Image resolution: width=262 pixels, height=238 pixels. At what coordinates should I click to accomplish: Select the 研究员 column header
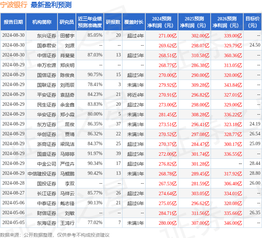click(67, 22)
